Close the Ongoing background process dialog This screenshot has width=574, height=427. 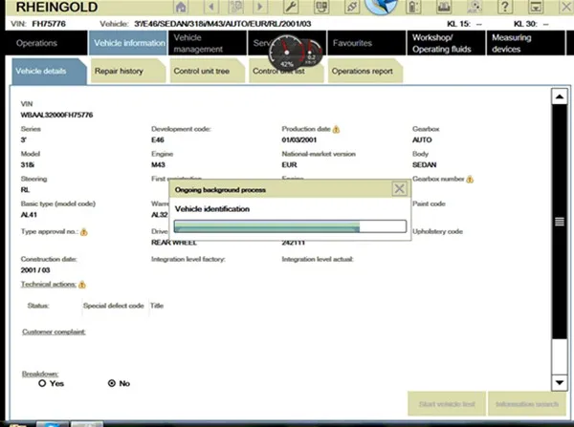coord(399,189)
